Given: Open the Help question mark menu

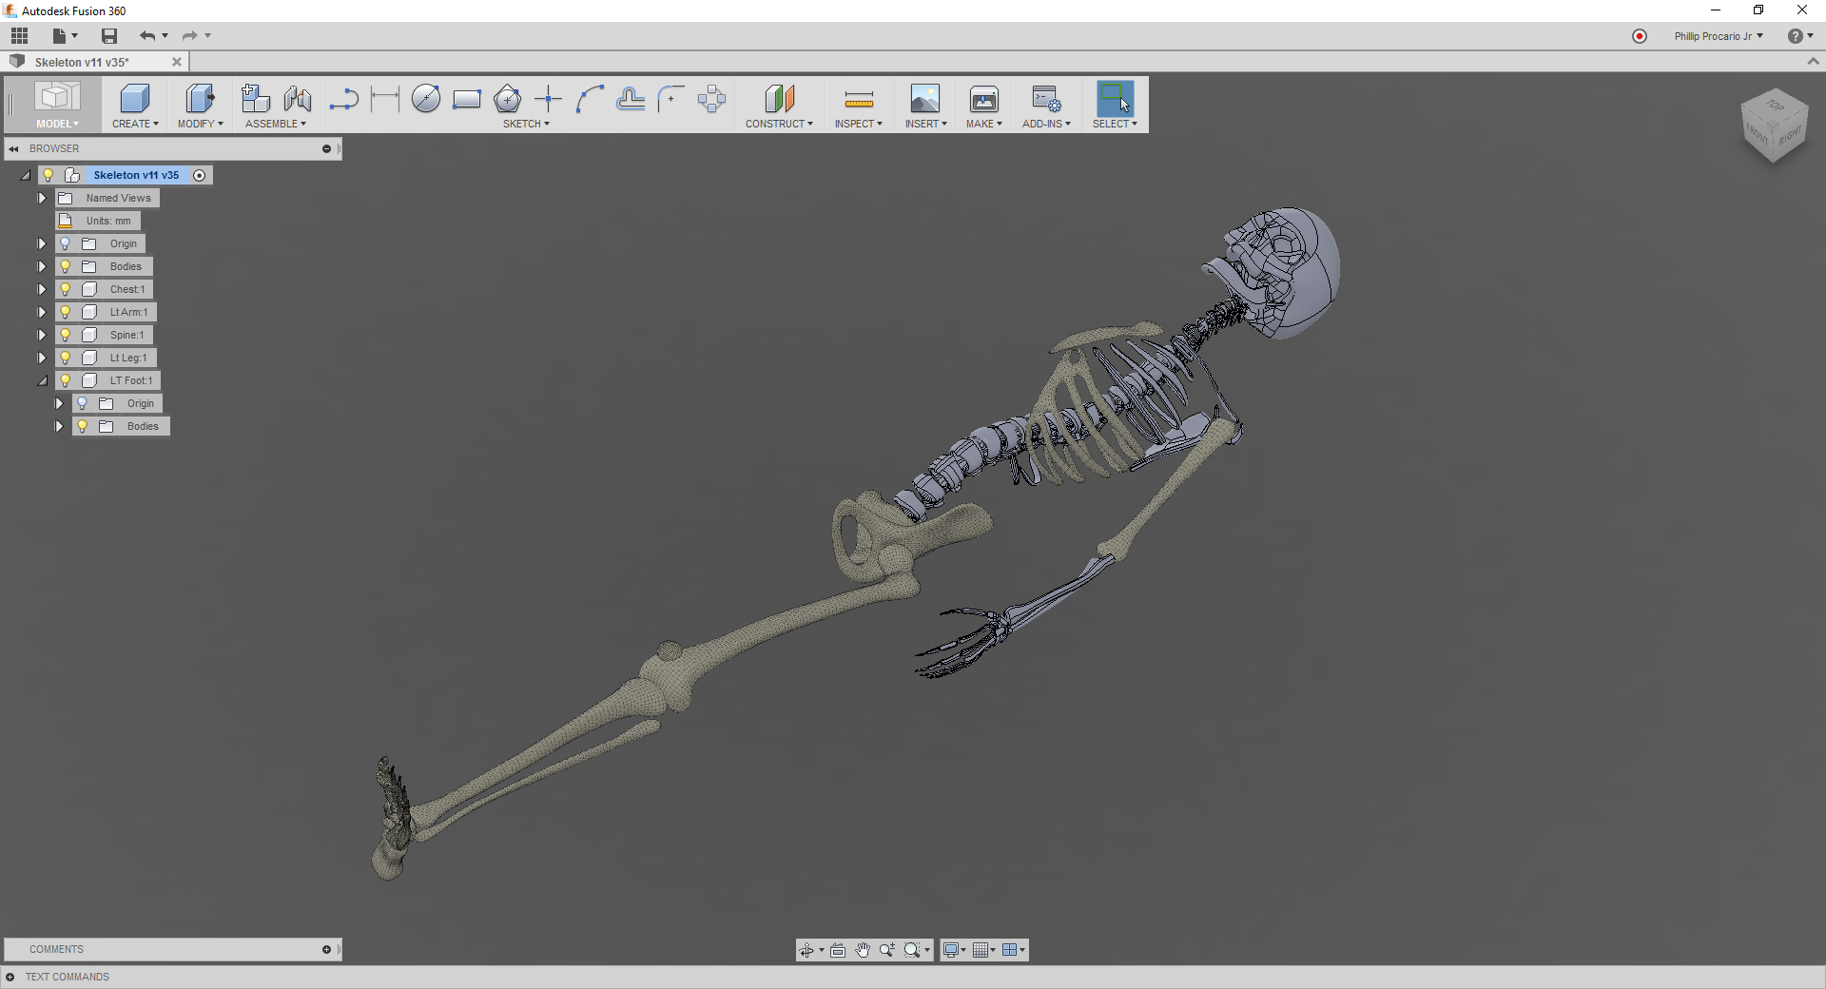Looking at the screenshot, I should (1799, 36).
